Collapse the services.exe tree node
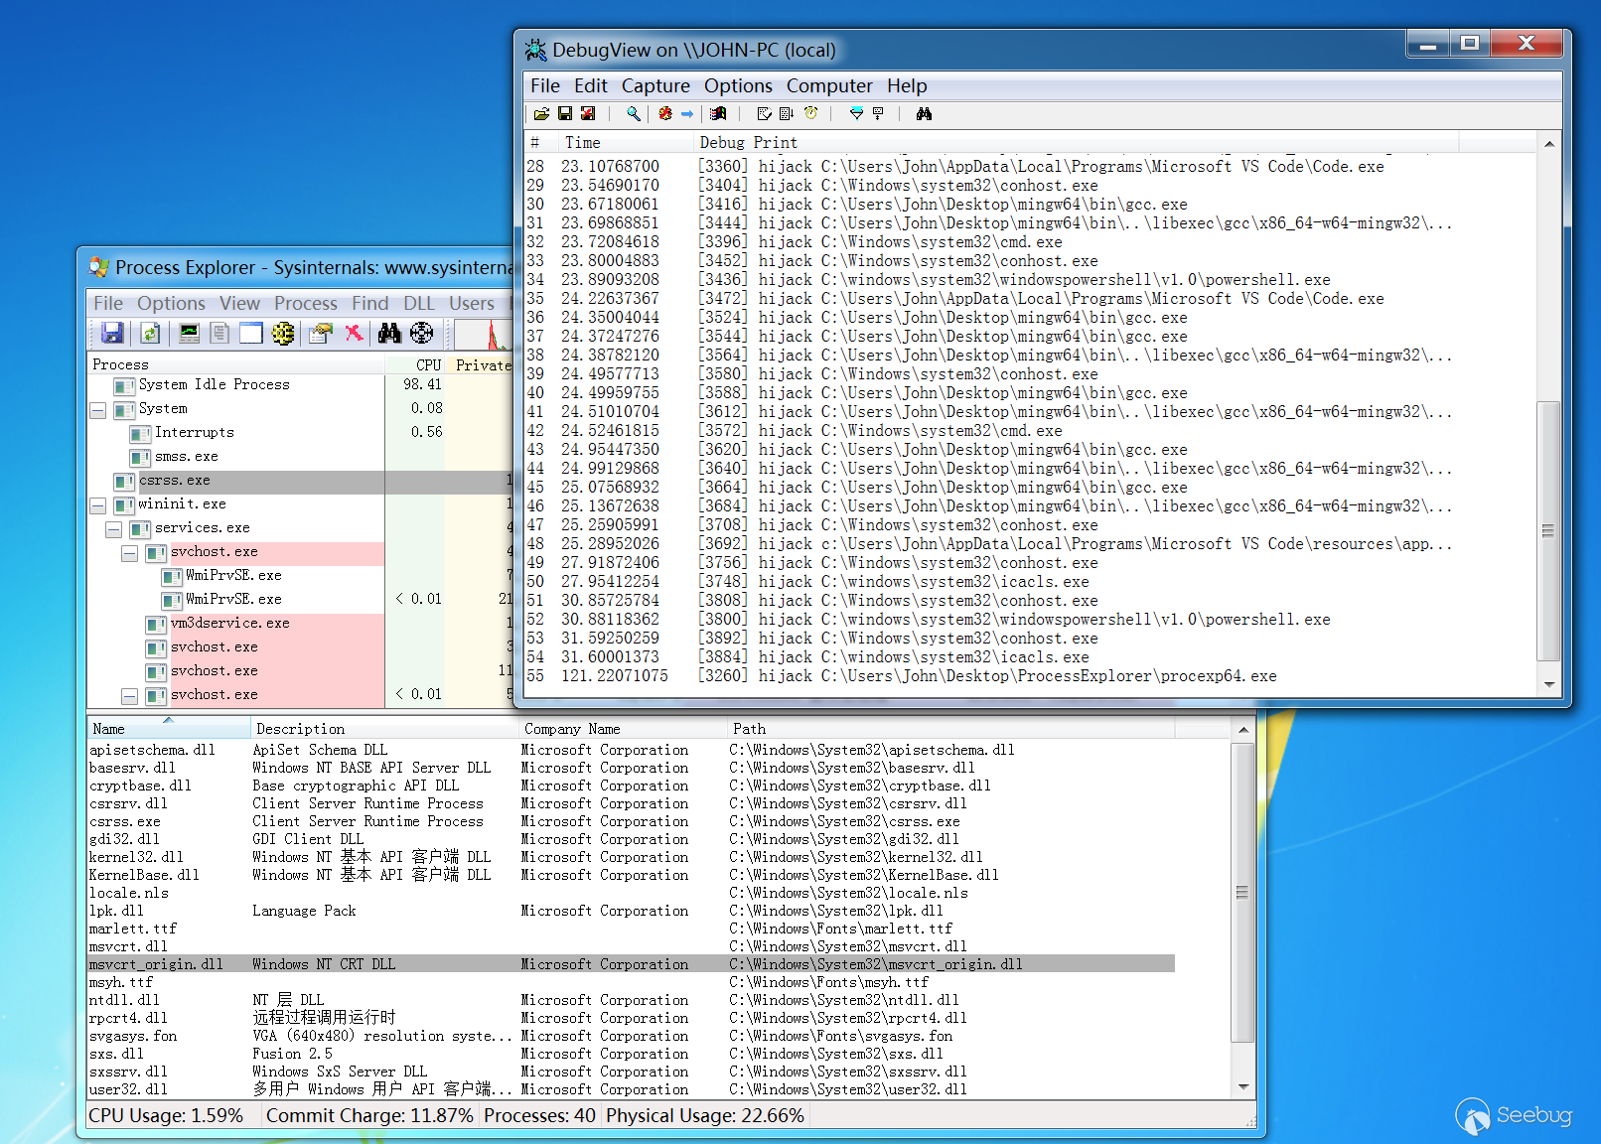 coord(114,528)
